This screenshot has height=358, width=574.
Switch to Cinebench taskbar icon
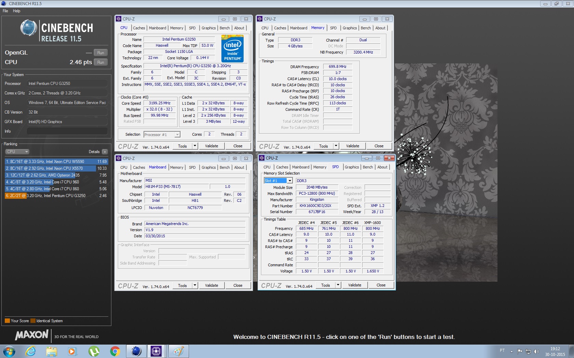pyautogui.click(x=136, y=351)
